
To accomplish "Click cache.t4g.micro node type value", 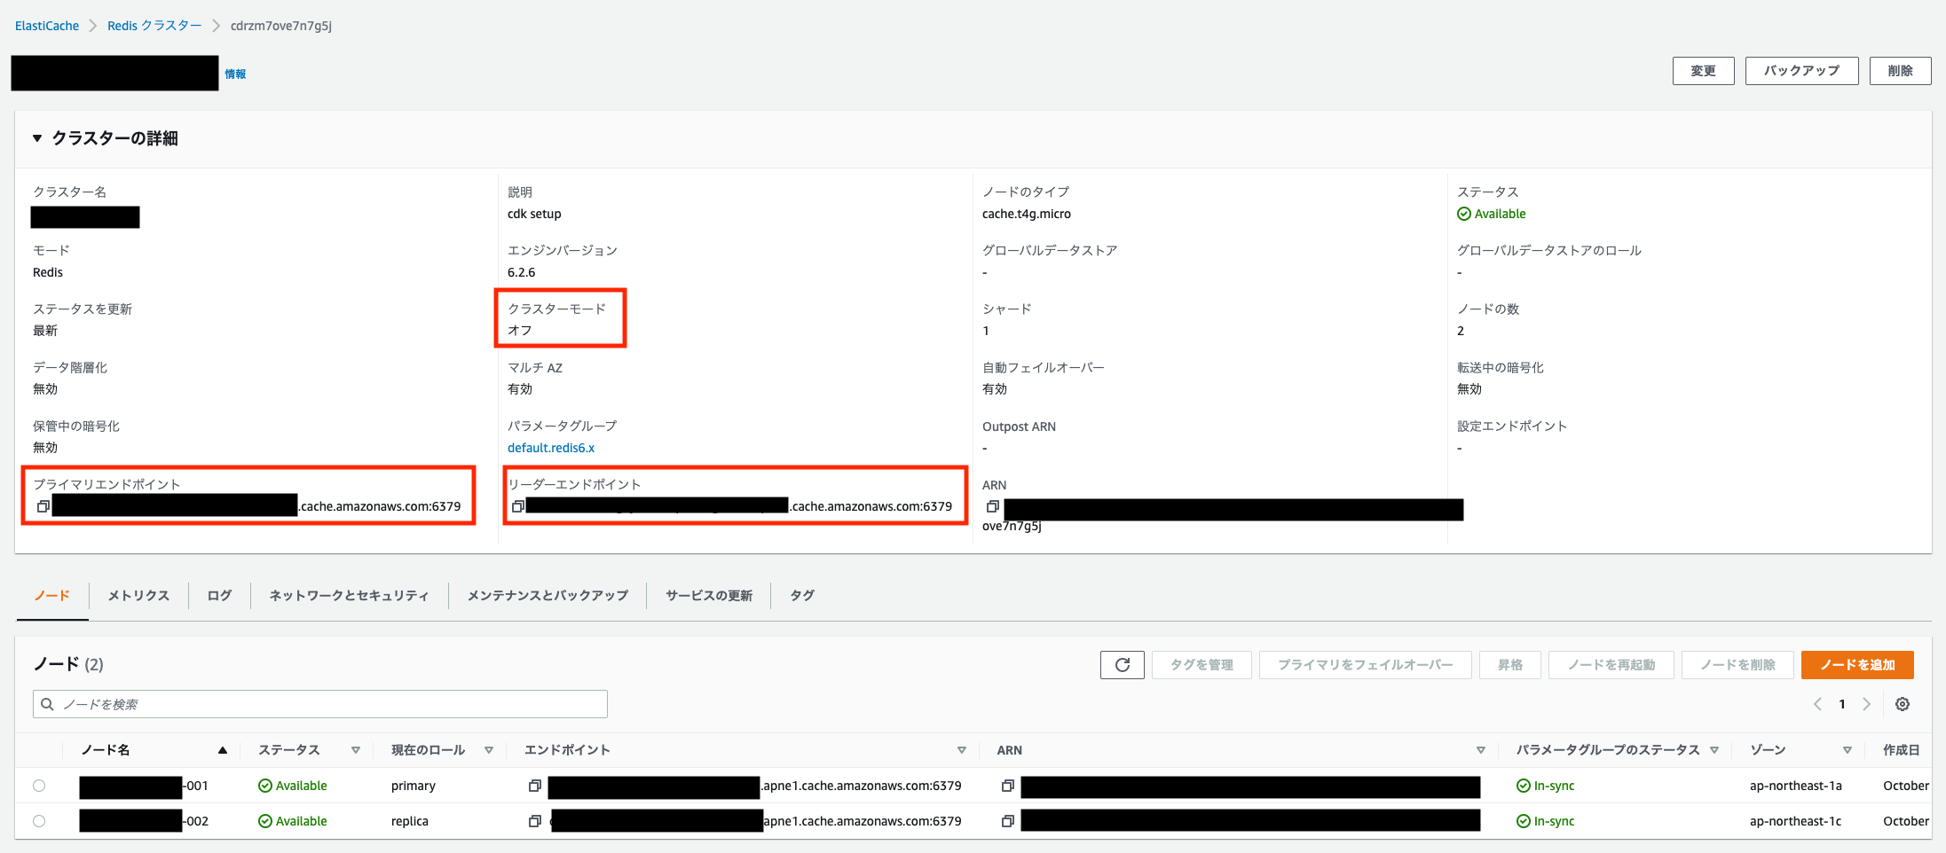I will click(1027, 214).
